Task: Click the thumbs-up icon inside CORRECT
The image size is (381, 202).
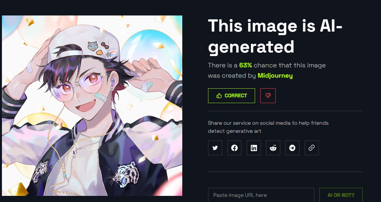Action: [x=219, y=96]
